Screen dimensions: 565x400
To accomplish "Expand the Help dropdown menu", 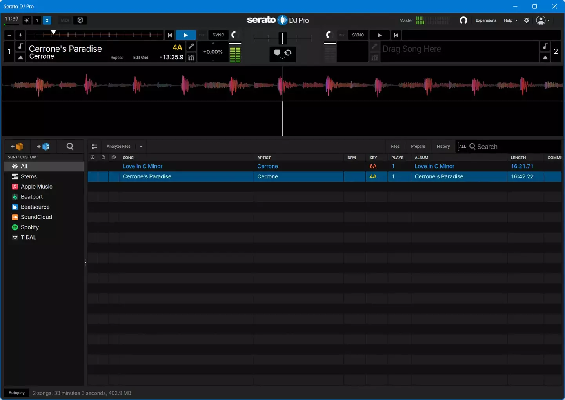I will 510,20.
